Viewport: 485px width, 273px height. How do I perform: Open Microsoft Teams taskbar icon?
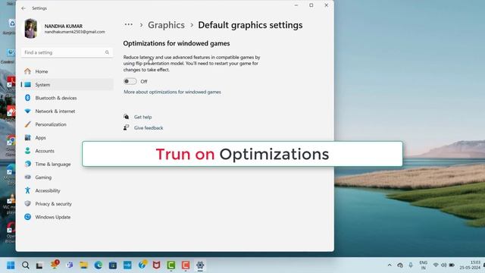point(70,265)
